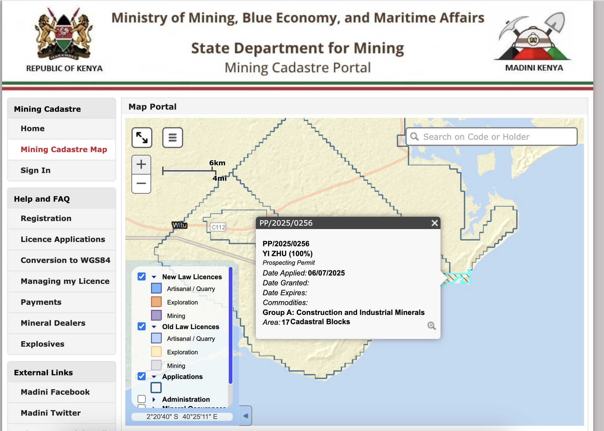
Task: Collapse the New Law Licences group arrow
Action: point(154,277)
